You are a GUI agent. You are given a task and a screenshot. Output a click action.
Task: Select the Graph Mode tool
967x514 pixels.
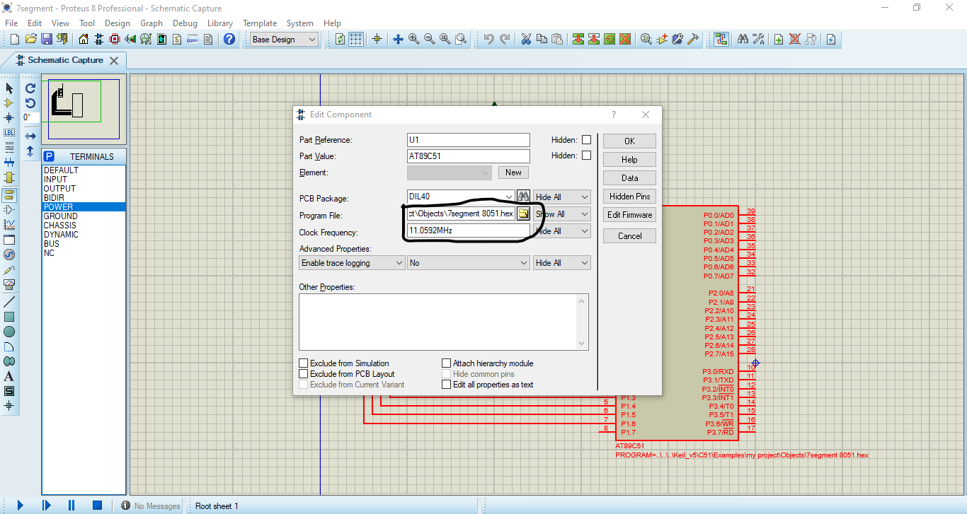(9, 225)
